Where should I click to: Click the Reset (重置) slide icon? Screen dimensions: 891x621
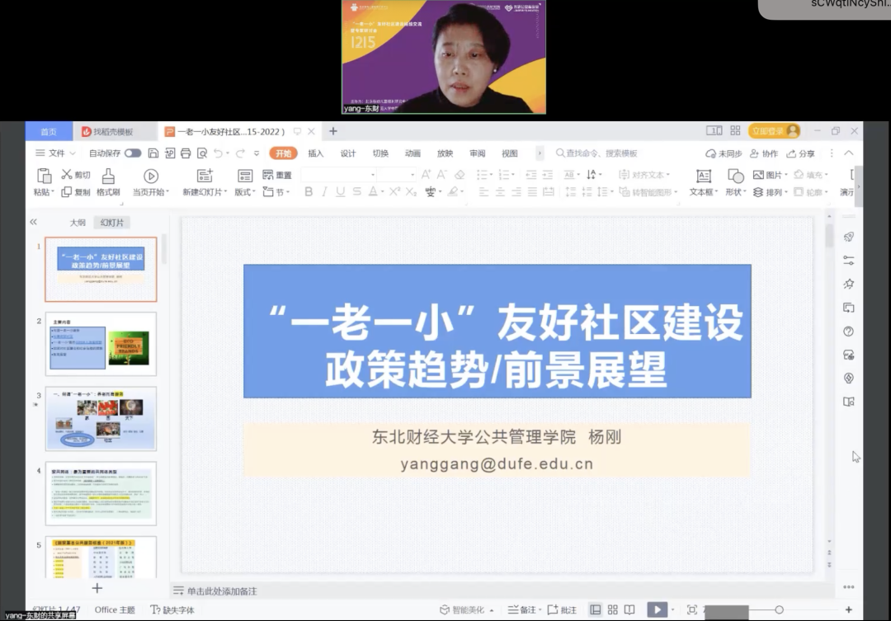[x=268, y=175]
